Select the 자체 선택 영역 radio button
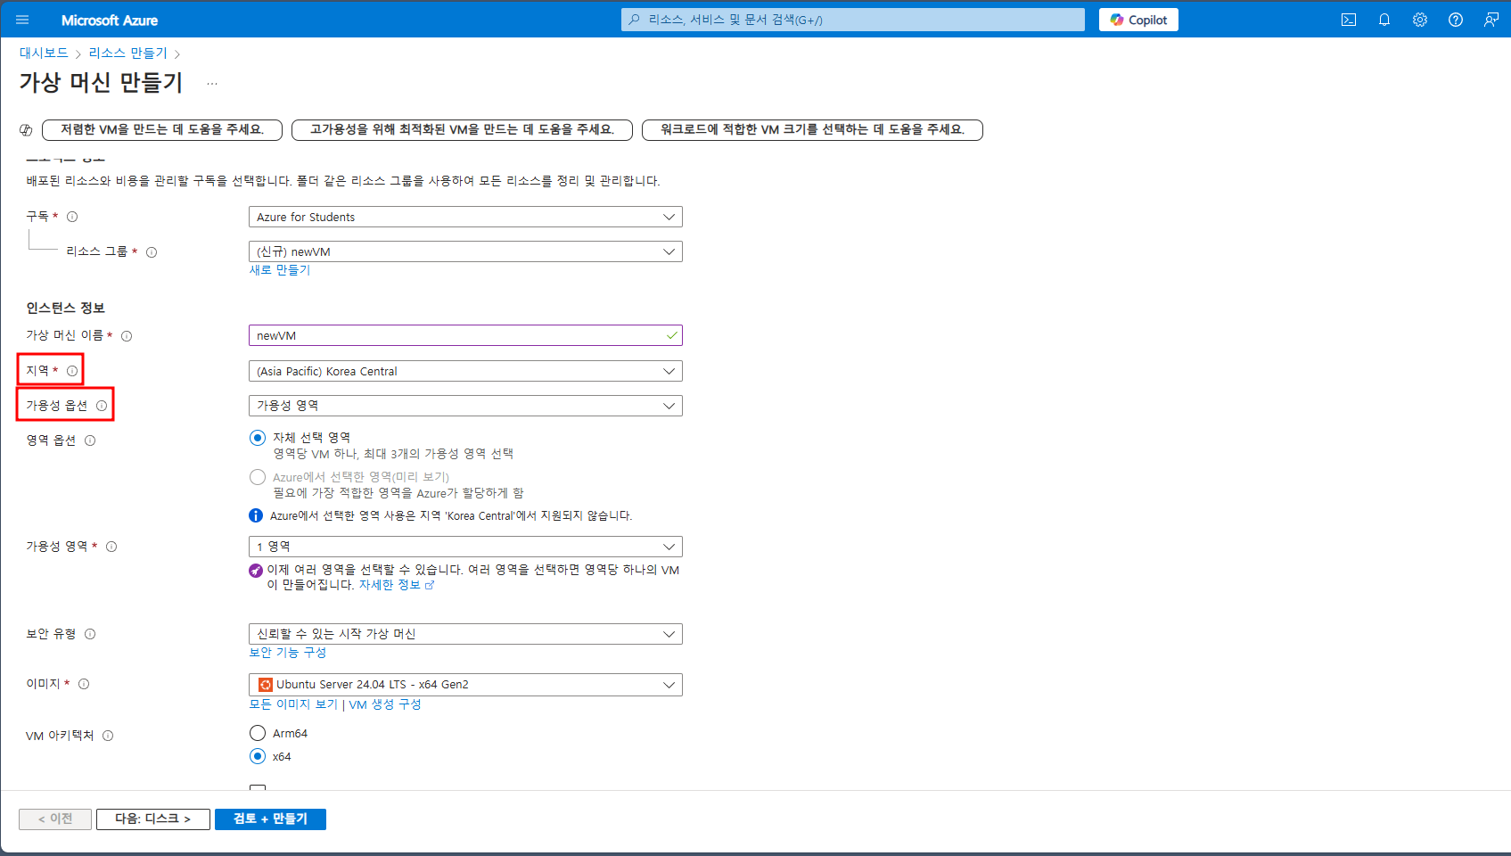 [258, 437]
